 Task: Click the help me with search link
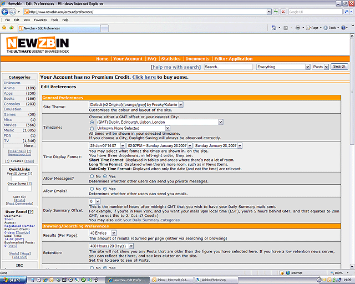(176, 67)
